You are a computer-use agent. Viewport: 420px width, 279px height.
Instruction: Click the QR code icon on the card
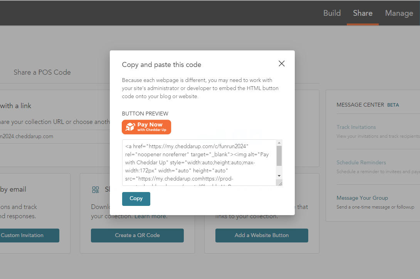(x=96, y=190)
